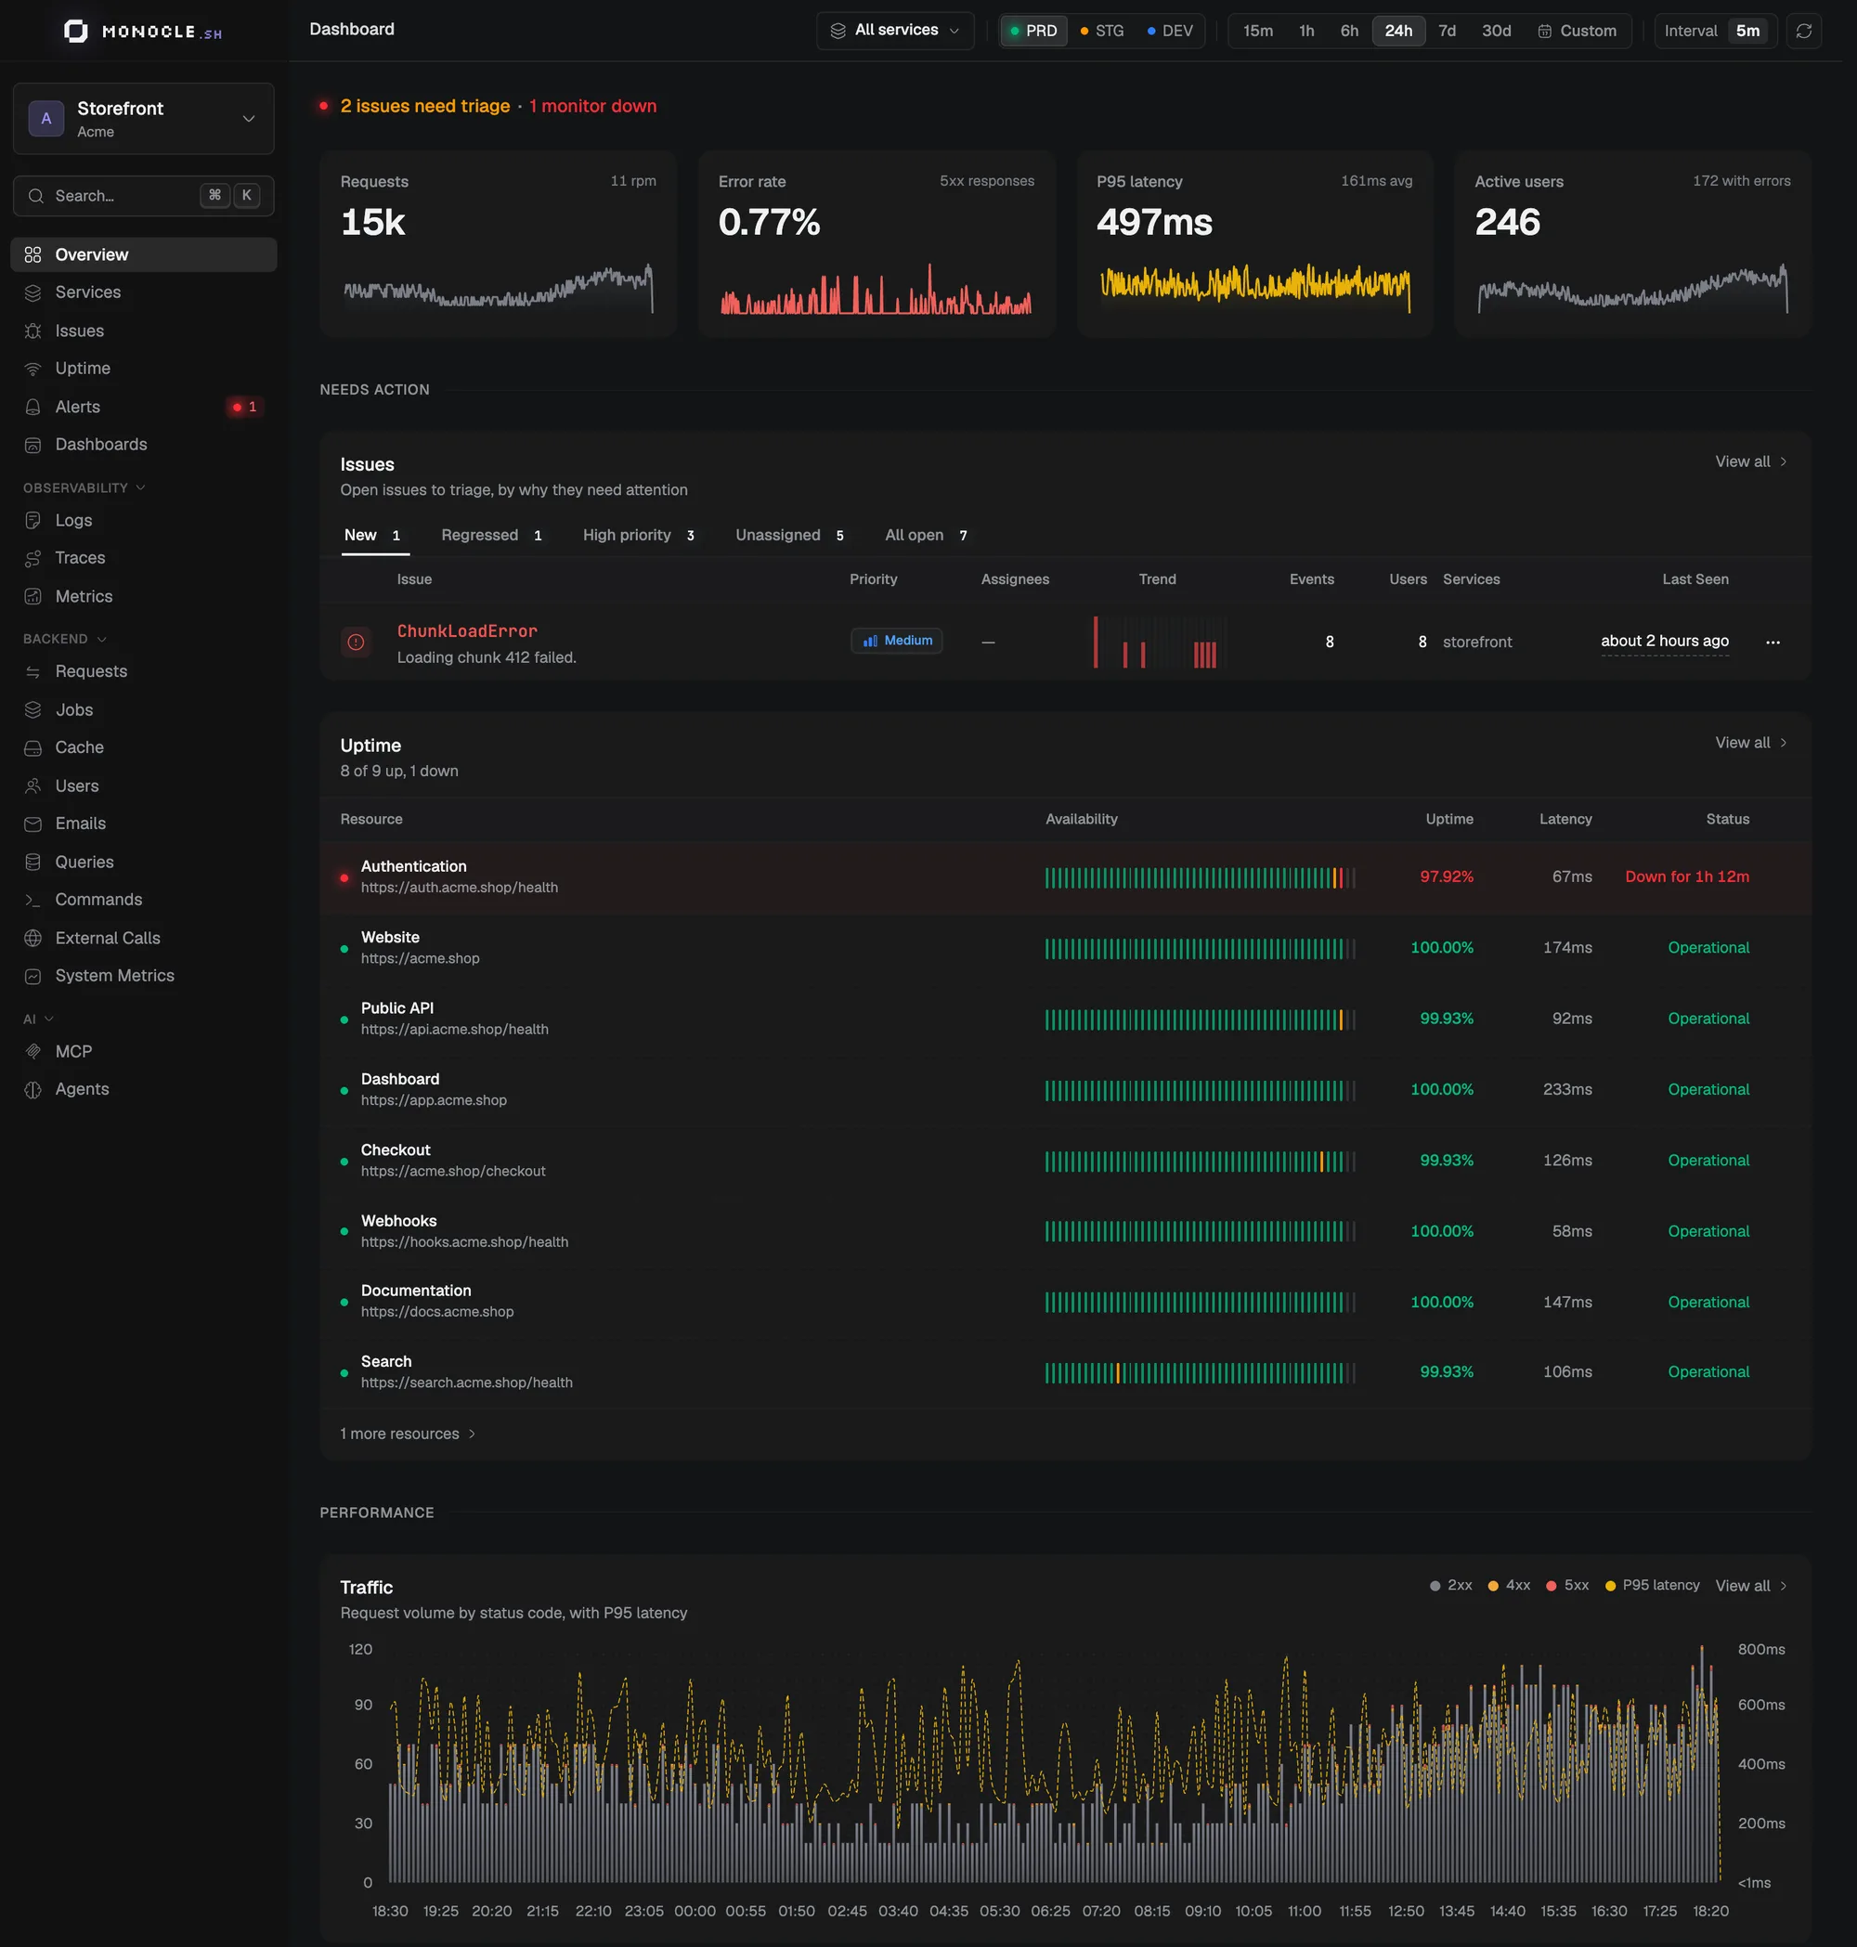
Task: Open Queries in the sidebar
Action: click(144, 863)
